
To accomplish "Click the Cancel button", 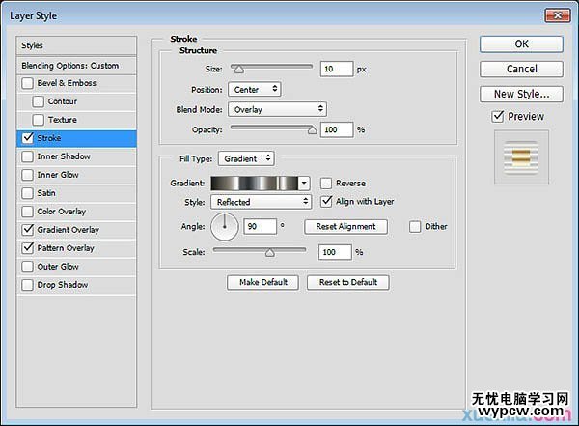I will pyautogui.click(x=521, y=69).
